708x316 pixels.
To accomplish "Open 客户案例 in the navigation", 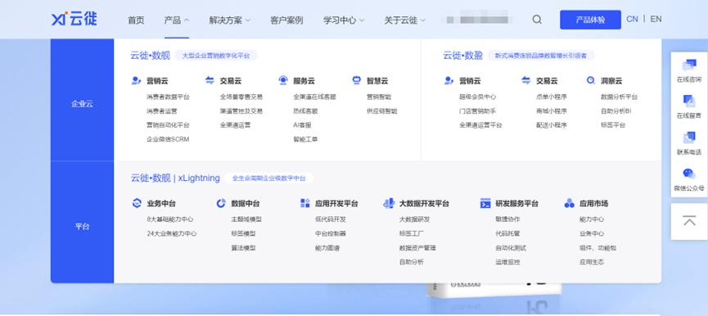I will pos(286,20).
